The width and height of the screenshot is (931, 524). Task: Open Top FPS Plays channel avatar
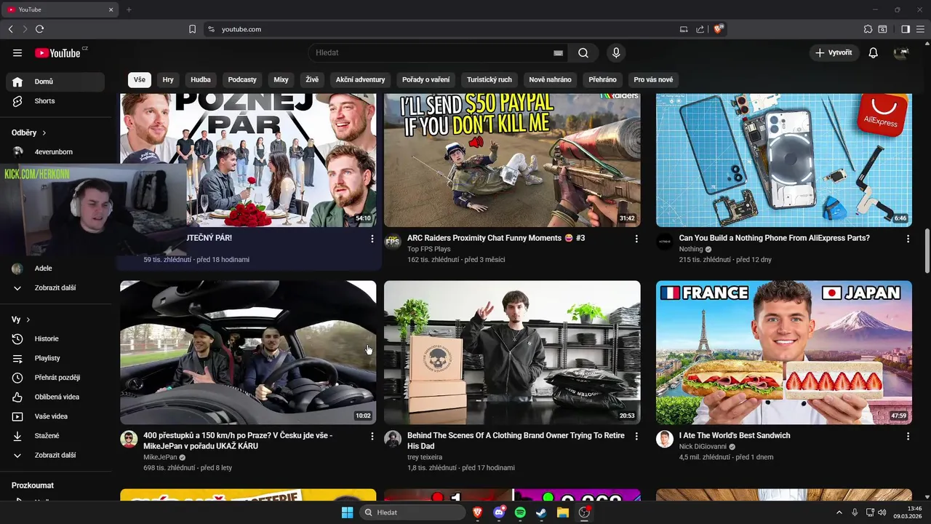pyautogui.click(x=393, y=242)
